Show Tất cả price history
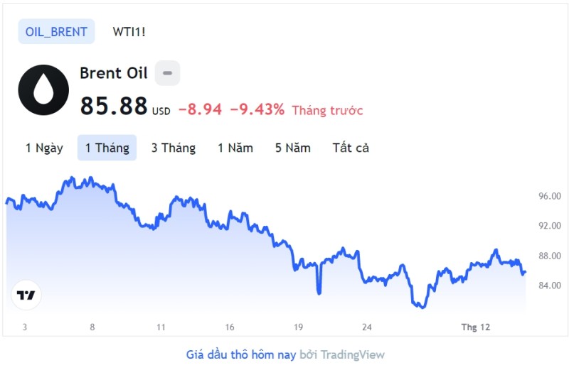The image size is (569, 375). [351, 148]
